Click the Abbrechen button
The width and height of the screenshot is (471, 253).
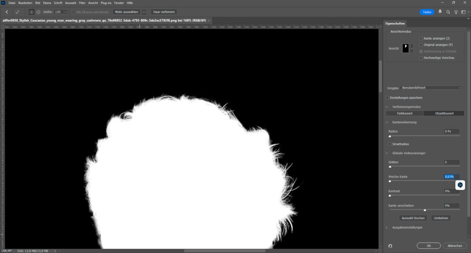pyautogui.click(x=455, y=246)
